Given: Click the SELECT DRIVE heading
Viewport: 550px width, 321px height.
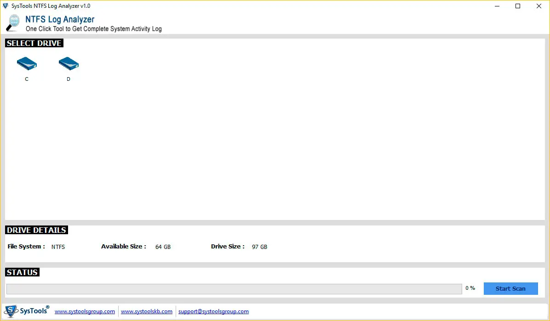Looking at the screenshot, I should click(34, 43).
